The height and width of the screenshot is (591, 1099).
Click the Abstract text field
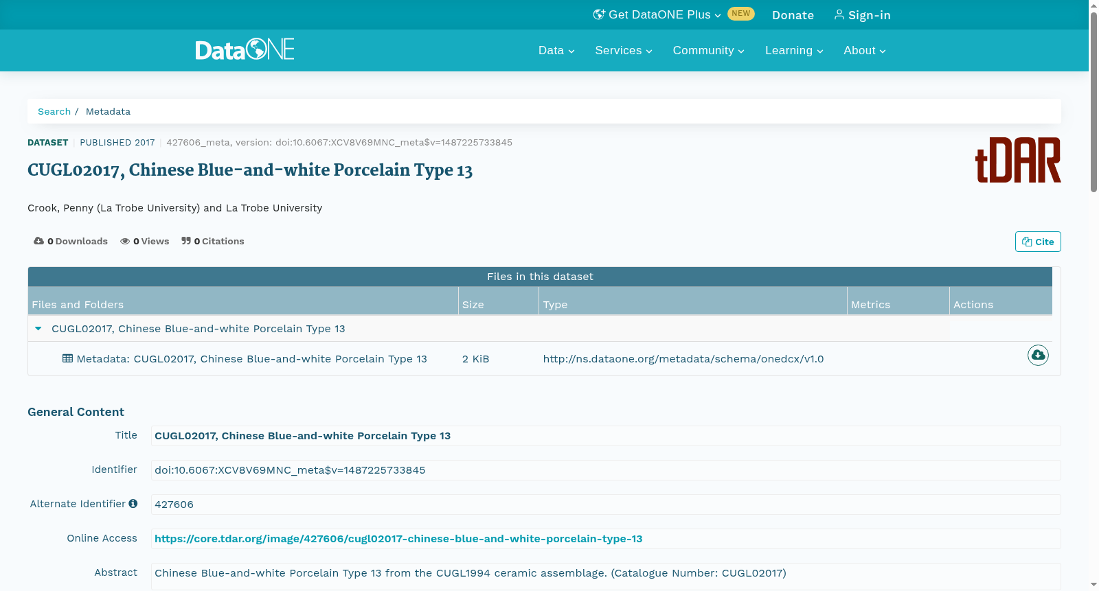point(606,575)
